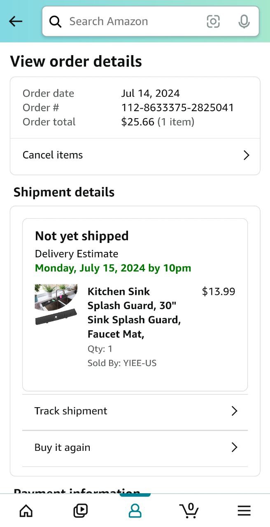This screenshot has height=527, width=270.
Task: Expand the Cancel items chevron
Action: (x=246, y=155)
